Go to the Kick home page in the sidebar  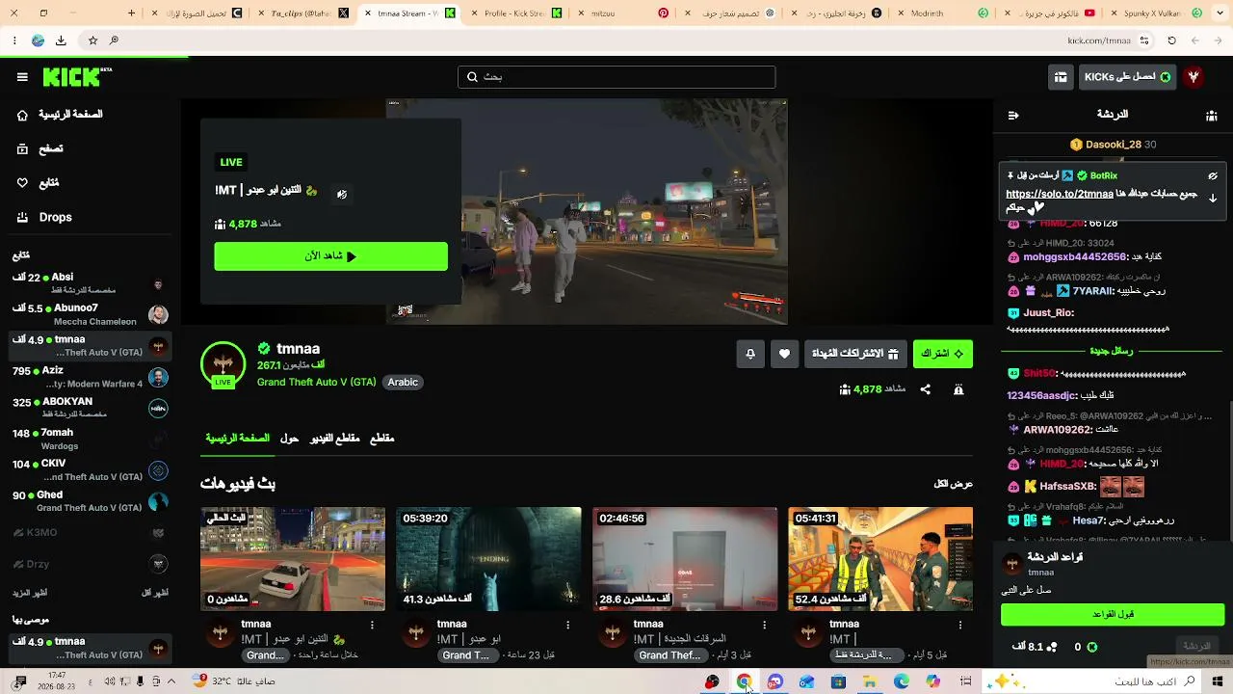60,115
